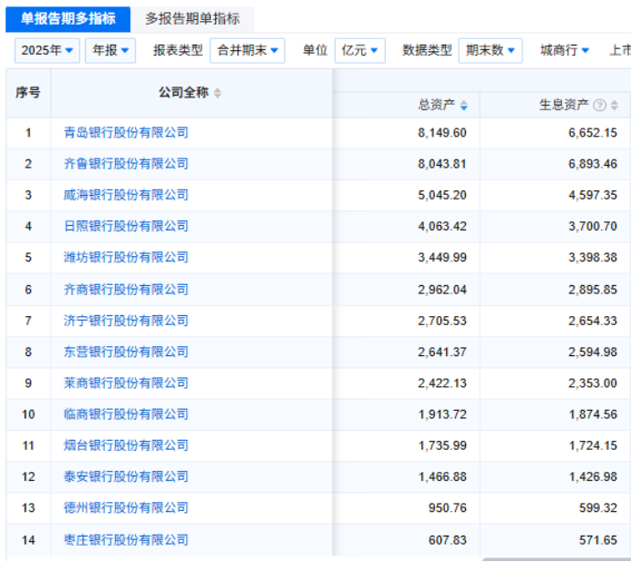Sort by 生息资产 column arrows
Image resolution: width=631 pixels, height=562 pixels.
614,106
